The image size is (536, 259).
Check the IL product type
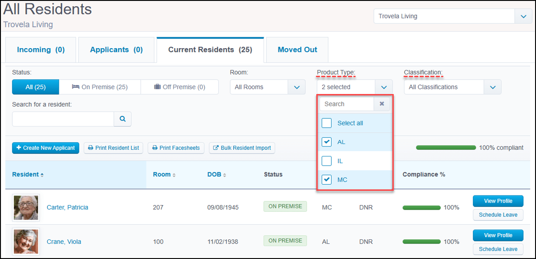(327, 161)
